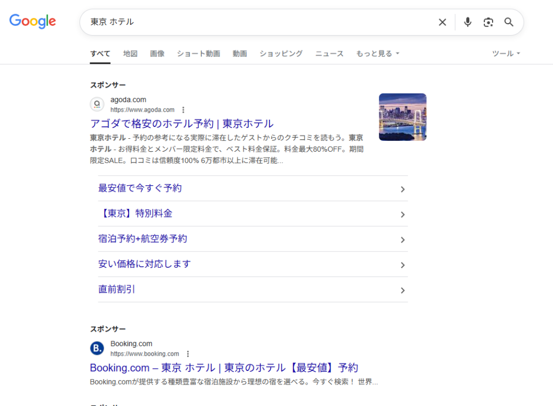Screen dimensions: 553x406
Task: Open the 宿泊予約+航空券予約 sitelink
Action: (143, 239)
